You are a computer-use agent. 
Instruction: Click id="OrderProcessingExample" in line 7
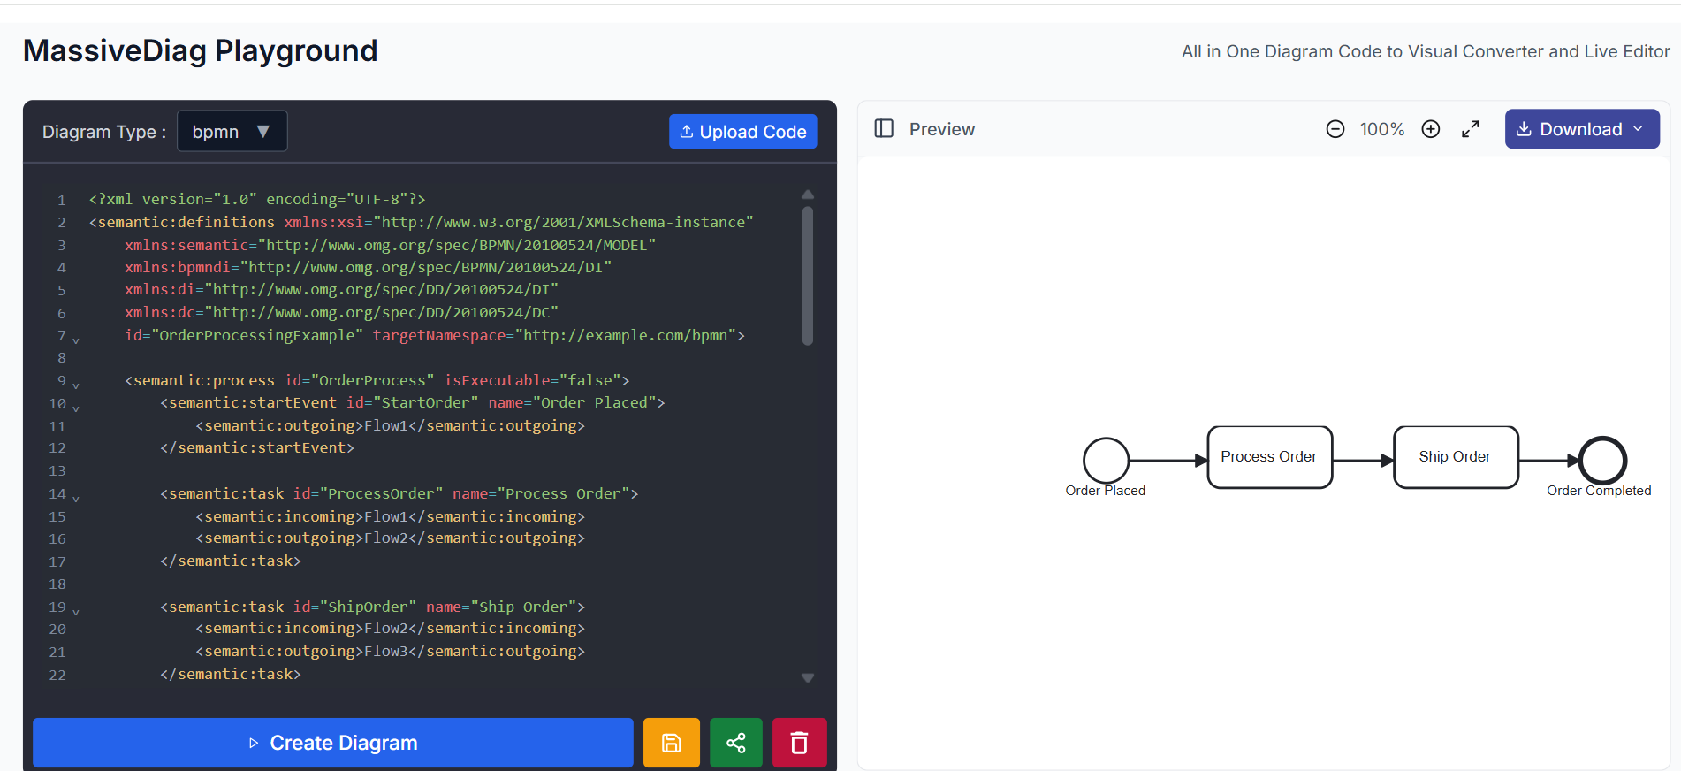pyautogui.click(x=244, y=335)
